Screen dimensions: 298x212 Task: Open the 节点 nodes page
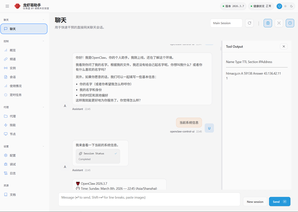coord(13,134)
